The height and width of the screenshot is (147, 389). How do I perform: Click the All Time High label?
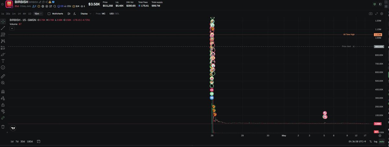tap(349, 34)
